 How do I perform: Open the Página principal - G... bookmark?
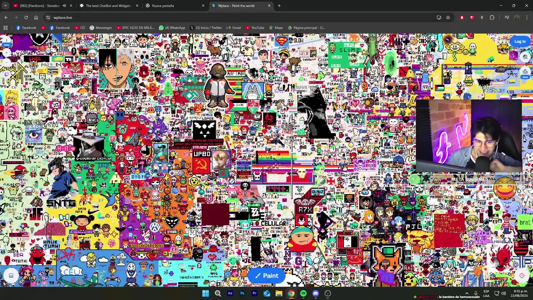(x=306, y=28)
